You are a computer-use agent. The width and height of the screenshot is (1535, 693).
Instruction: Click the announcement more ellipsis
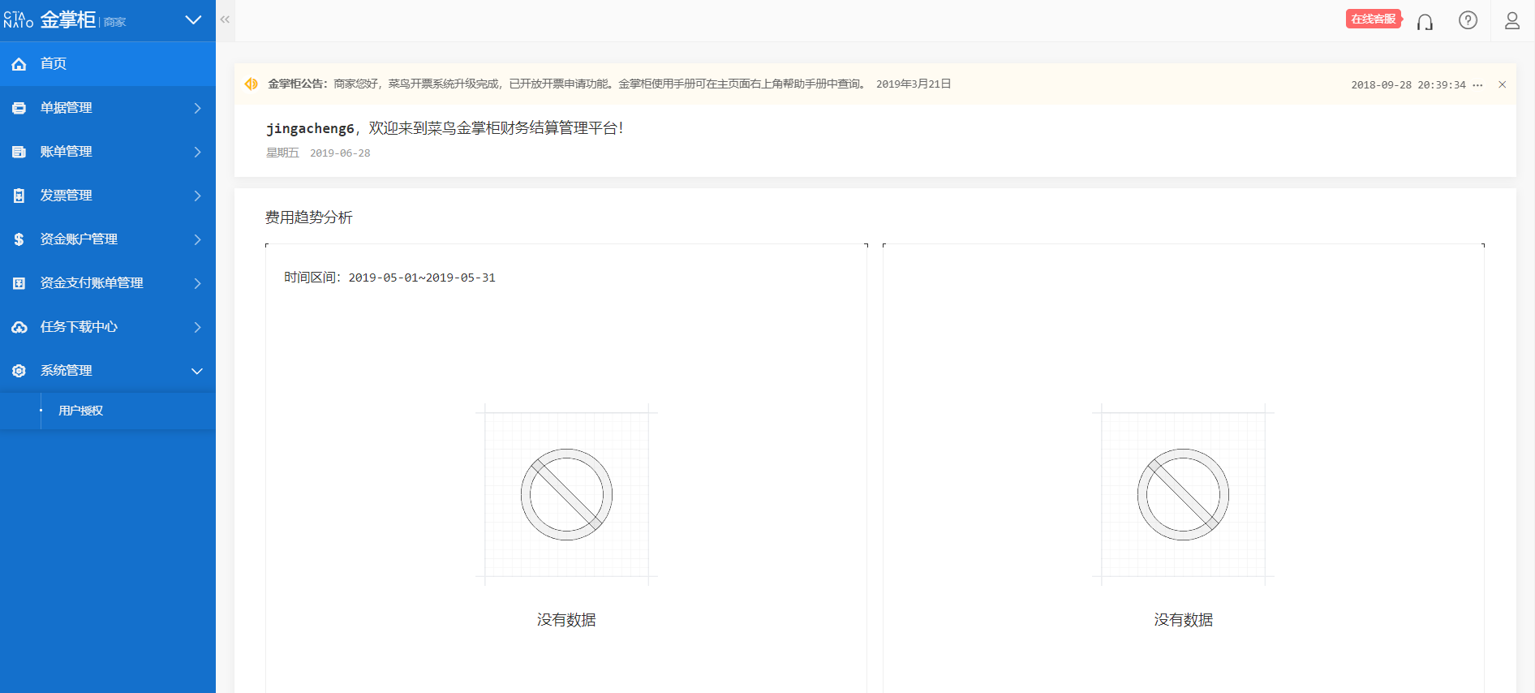coord(1477,84)
